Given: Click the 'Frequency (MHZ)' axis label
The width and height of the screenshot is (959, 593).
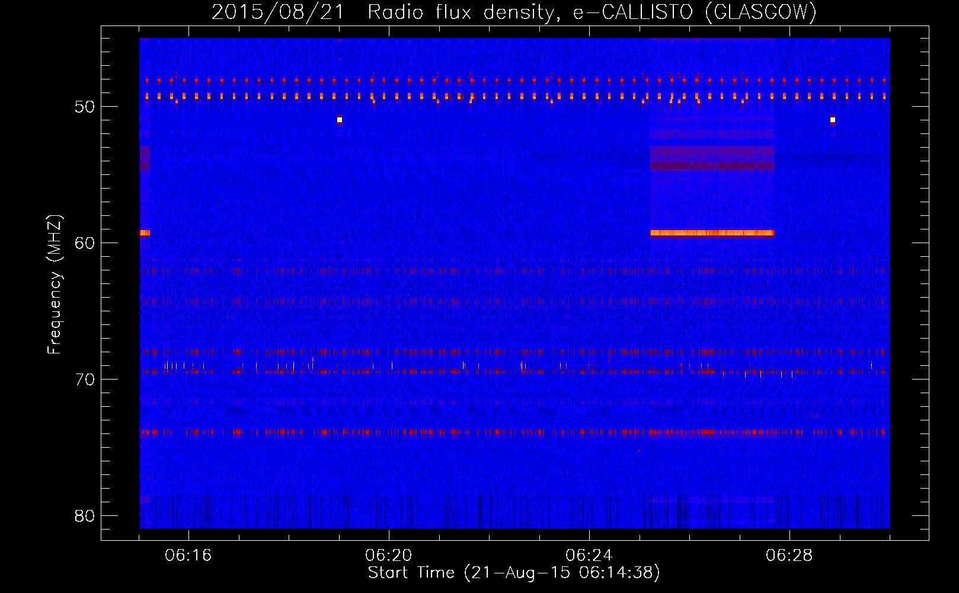Looking at the screenshot, I should click(55, 285).
